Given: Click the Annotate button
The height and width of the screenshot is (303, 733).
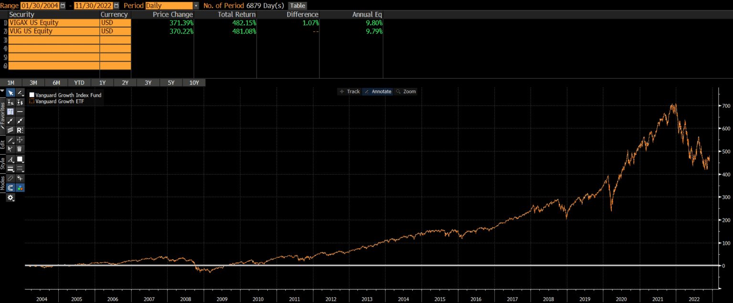Looking at the screenshot, I should coord(377,92).
